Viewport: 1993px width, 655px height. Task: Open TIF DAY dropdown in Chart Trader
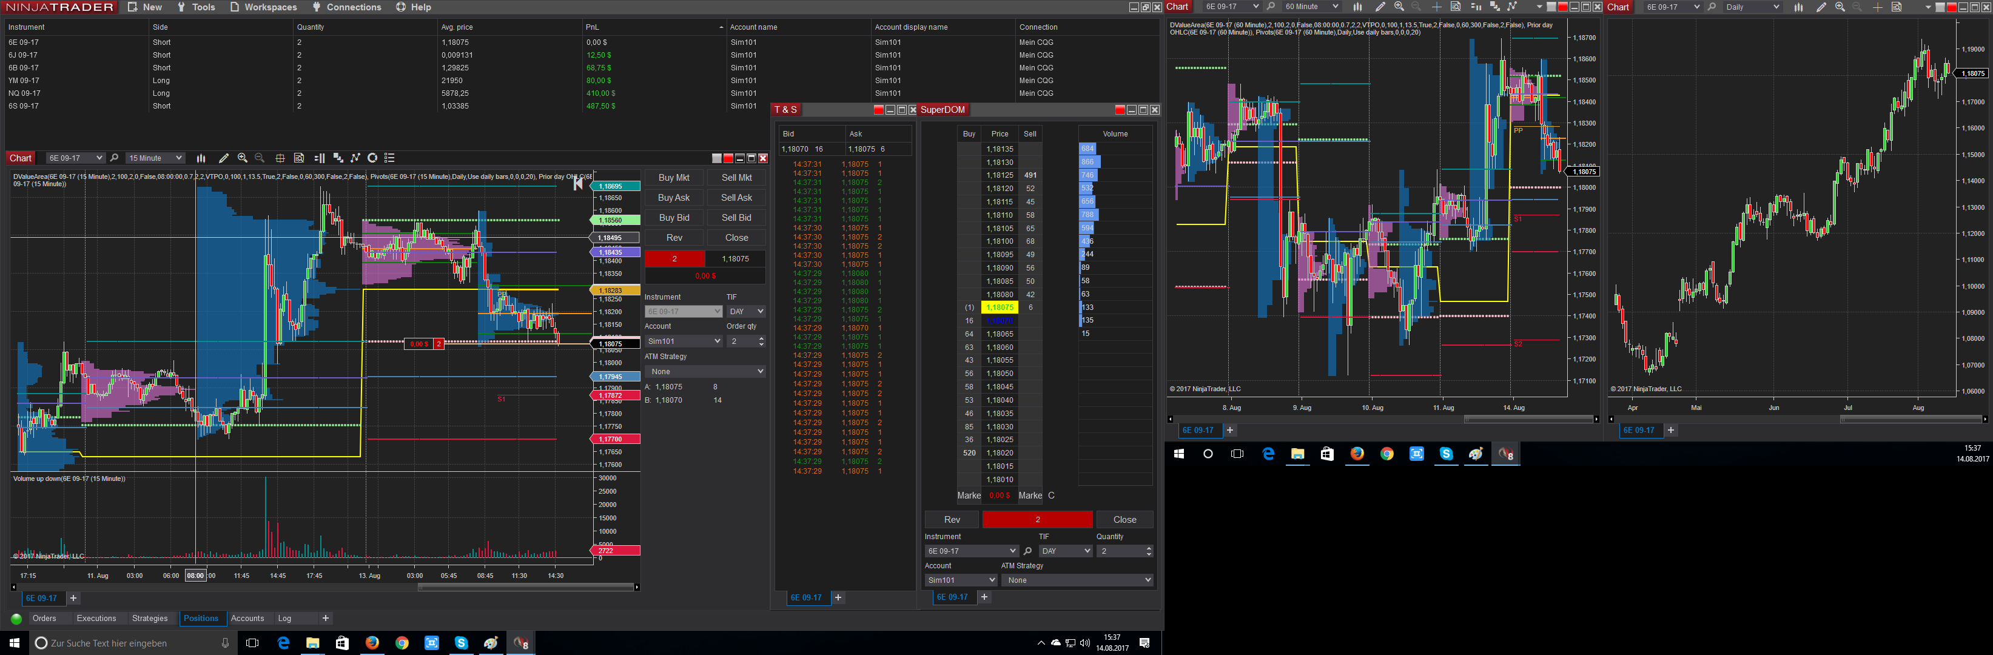click(746, 312)
